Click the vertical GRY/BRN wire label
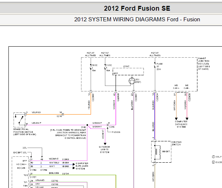The image size is (222, 188). [x=153, y=177]
